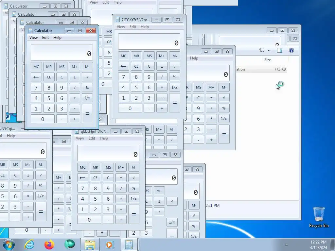Open Edit menu in front Calculator window
Viewport: 335px width, 251px height.
coord(45,38)
